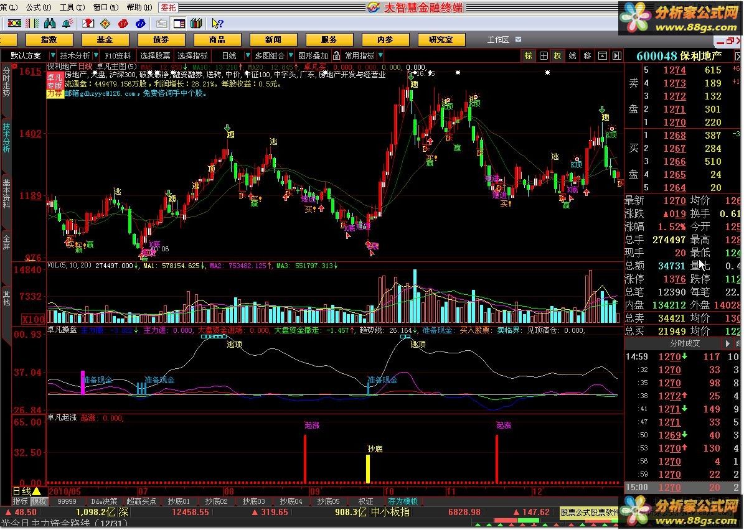Image resolution: width=744 pixels, height=530 pixels.
Task: Click the blue round info icon
Action: tap(141, 23)
